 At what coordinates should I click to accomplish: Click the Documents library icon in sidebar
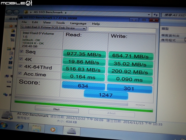(x=12, y=53)
